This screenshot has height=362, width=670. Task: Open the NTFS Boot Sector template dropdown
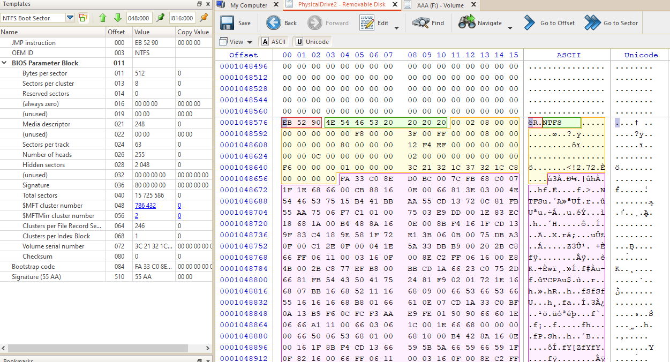click(x=70, y=18)
